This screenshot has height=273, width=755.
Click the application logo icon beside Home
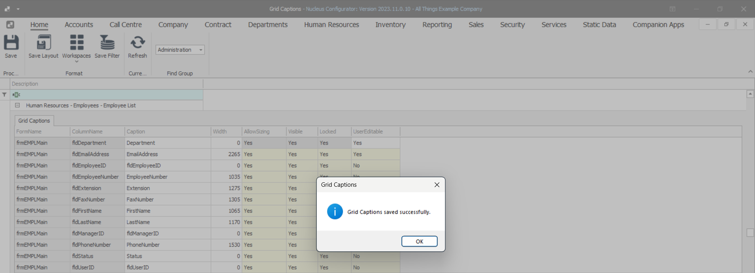pyautogui.click(x=10, y=24)
